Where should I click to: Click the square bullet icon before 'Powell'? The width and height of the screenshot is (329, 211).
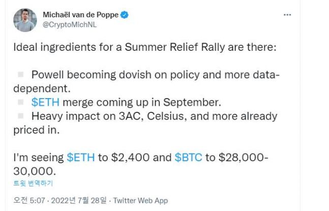tap(21, 75)
